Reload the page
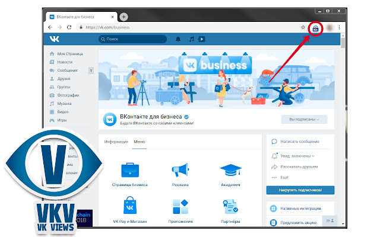380x237 pixels. point(69,27)
